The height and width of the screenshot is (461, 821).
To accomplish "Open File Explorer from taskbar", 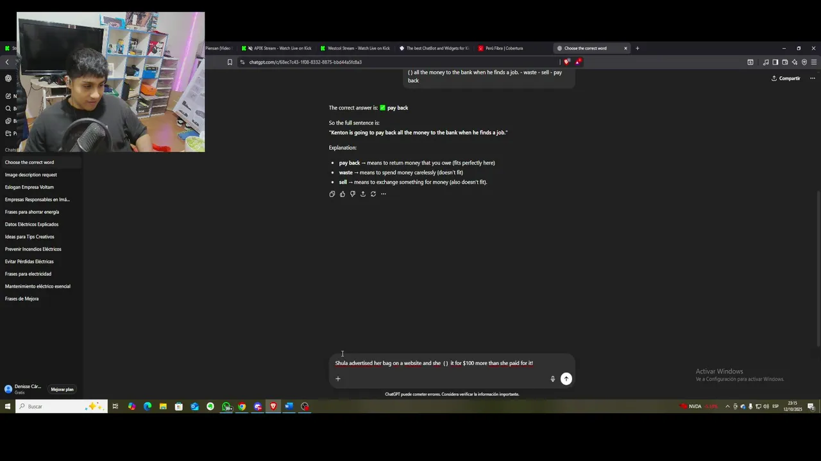I will pos(163,407).
